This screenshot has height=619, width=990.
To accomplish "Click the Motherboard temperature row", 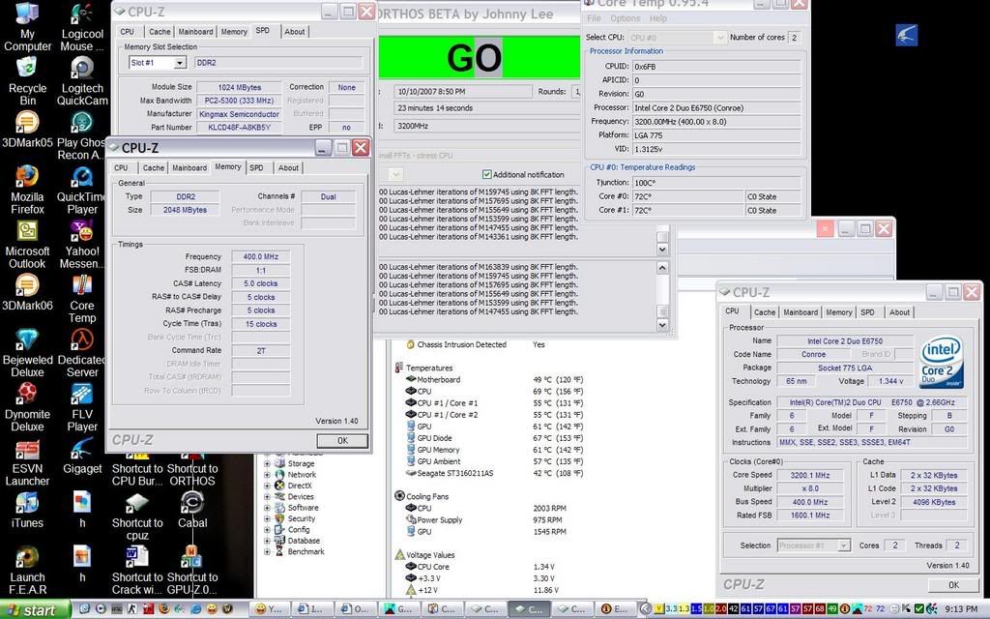I will (496, 379).
